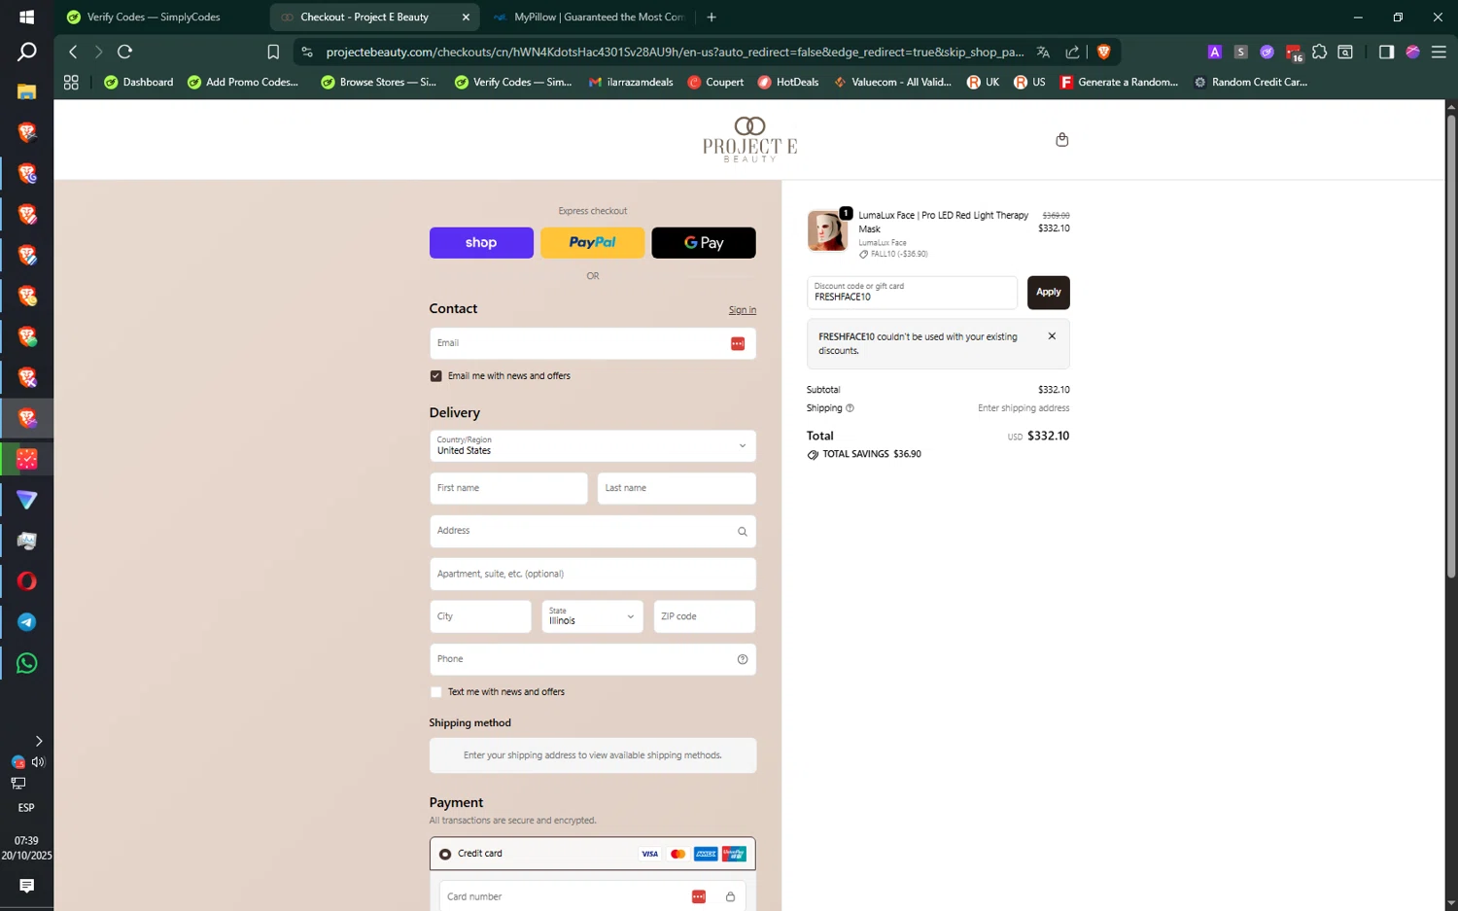
Task: Click the help icon in Phone field
Action: coord(742,659)
